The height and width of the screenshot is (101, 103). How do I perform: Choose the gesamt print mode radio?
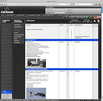tap(83, 22)
